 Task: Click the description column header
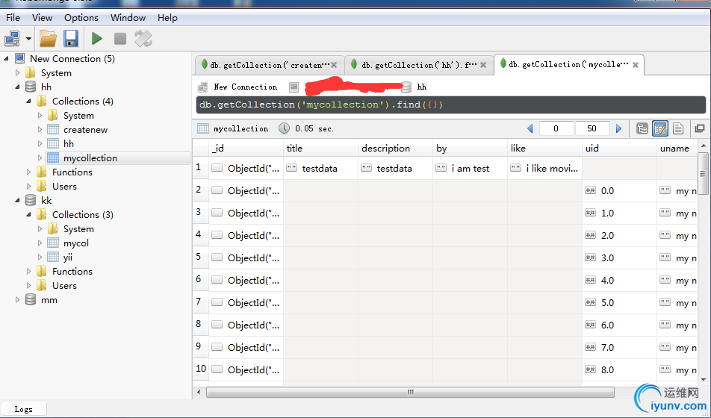(395, 149)
